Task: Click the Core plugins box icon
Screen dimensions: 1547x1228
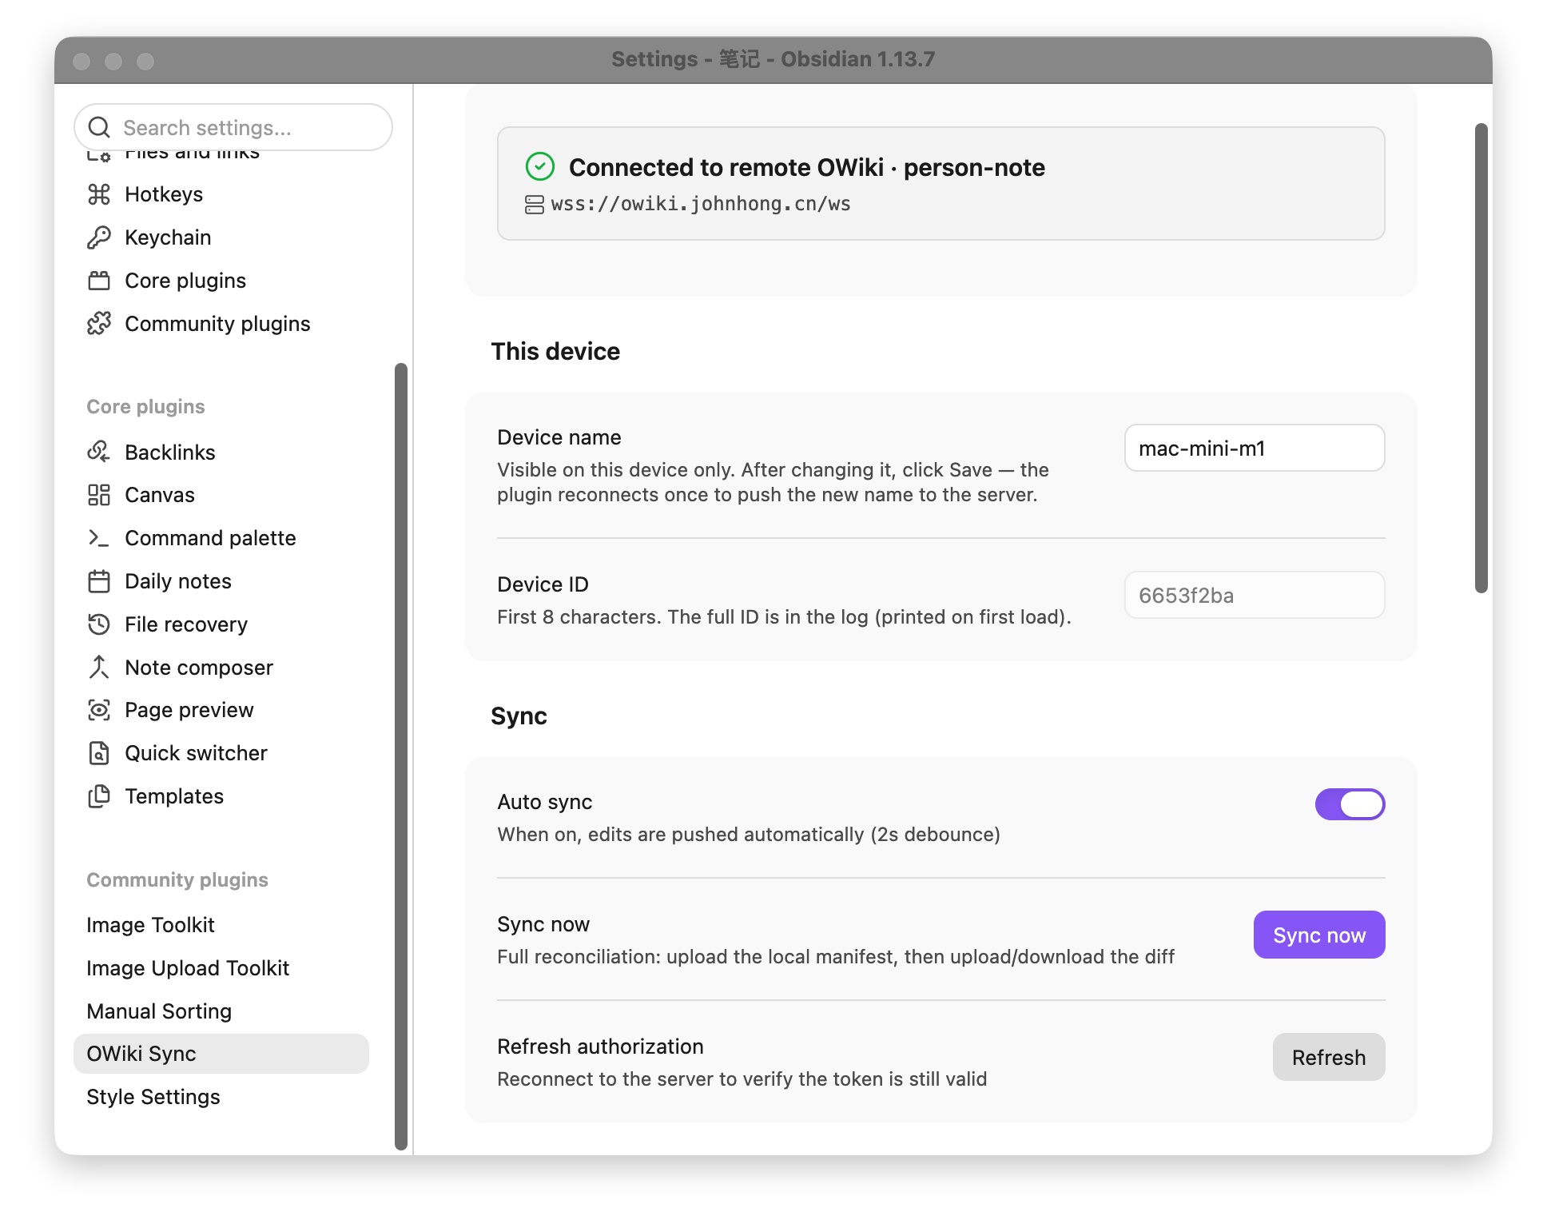Action: point(99,281)
